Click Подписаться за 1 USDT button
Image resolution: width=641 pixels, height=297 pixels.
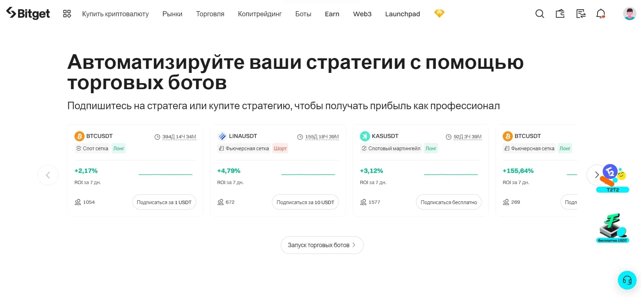click(x=164, y=202)
